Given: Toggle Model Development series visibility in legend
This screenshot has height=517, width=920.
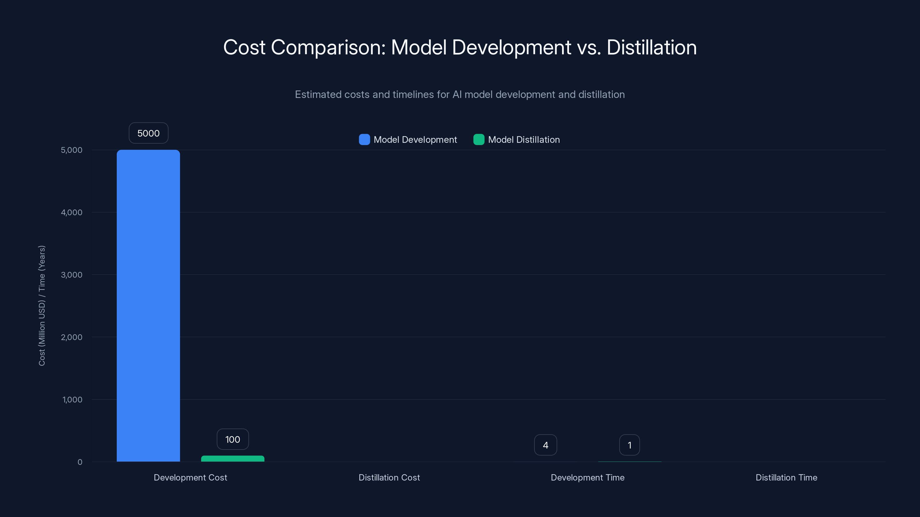Looking at the screenshot, I should point(408,140).
